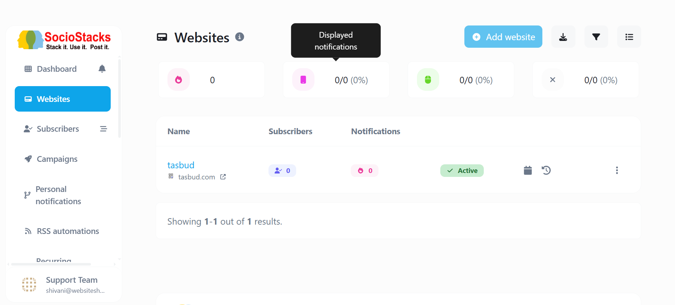Open the three-dot menu for tasbud
The image size is (675, 305).
coord(617,170)
